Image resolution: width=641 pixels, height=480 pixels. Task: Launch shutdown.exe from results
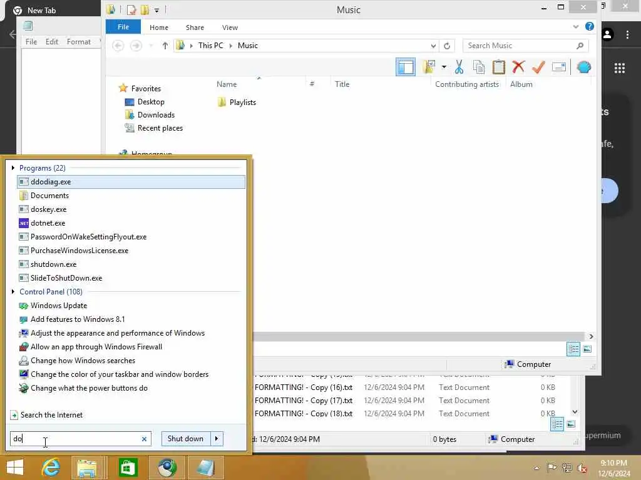[131, 264]
